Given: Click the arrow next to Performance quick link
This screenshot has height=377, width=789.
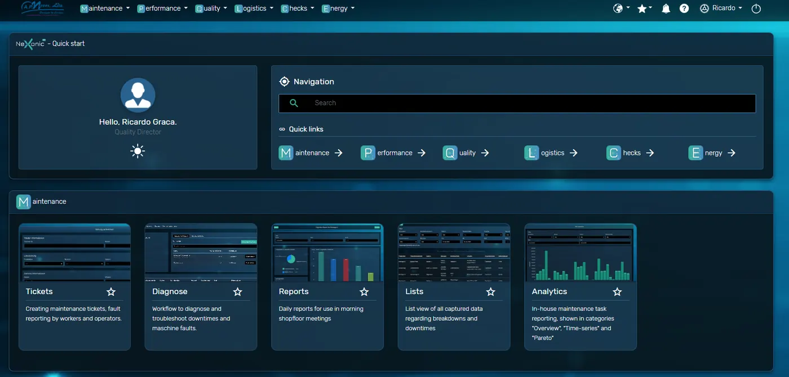Looking at the screenshot, I should [422, 153].
